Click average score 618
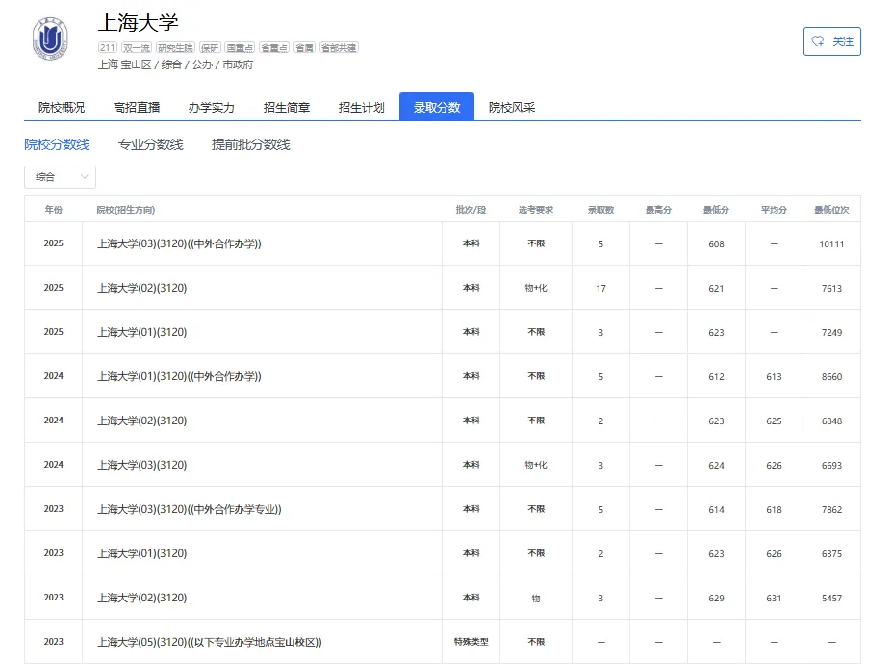 point(775,509)
